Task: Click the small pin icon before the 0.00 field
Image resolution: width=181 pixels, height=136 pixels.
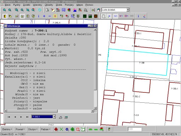Action: [109, 129]
